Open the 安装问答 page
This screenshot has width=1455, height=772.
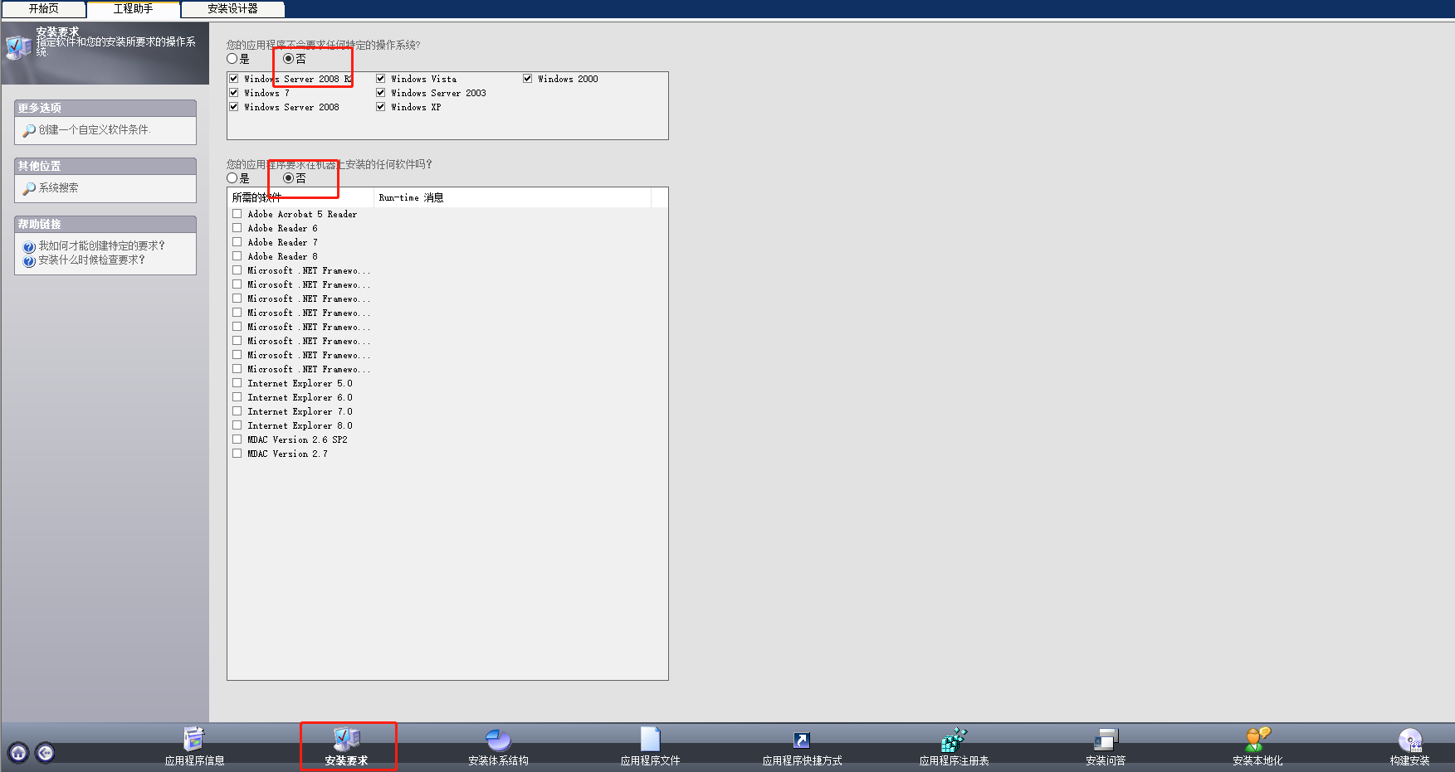pyautogui.click(x=1106, y=745)
